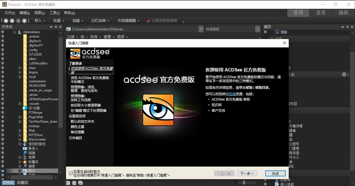
Task: Go up one folder level arrow icon
Action: click(24, 21)
